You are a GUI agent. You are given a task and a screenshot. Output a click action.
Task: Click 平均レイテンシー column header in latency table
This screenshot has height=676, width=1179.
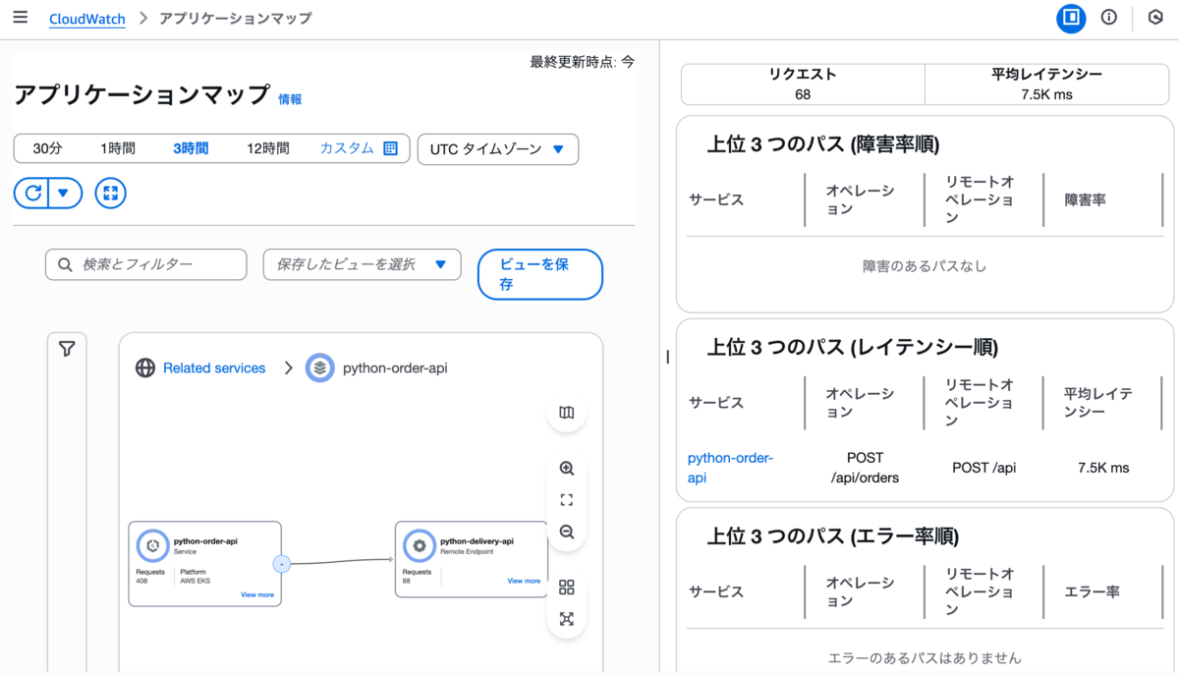coord(1098,403)
